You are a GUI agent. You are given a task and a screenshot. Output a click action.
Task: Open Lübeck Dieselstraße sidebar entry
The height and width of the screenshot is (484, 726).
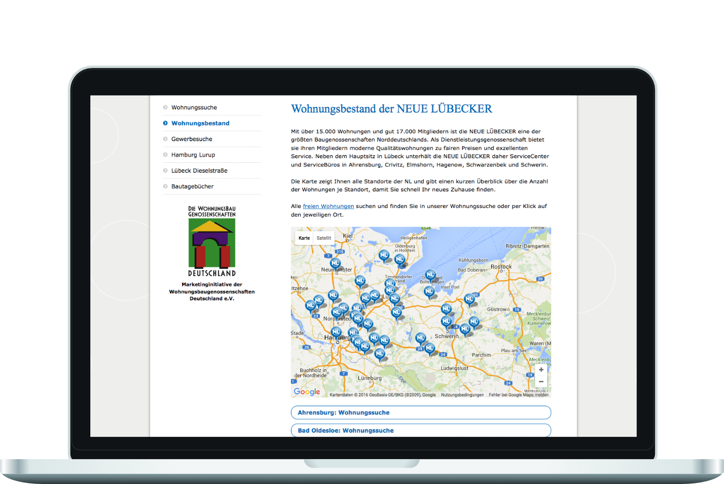(199, 171)
